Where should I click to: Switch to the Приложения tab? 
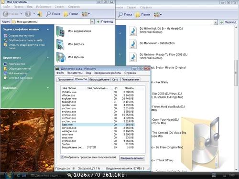pyautogui.click(x=65, y=79)
